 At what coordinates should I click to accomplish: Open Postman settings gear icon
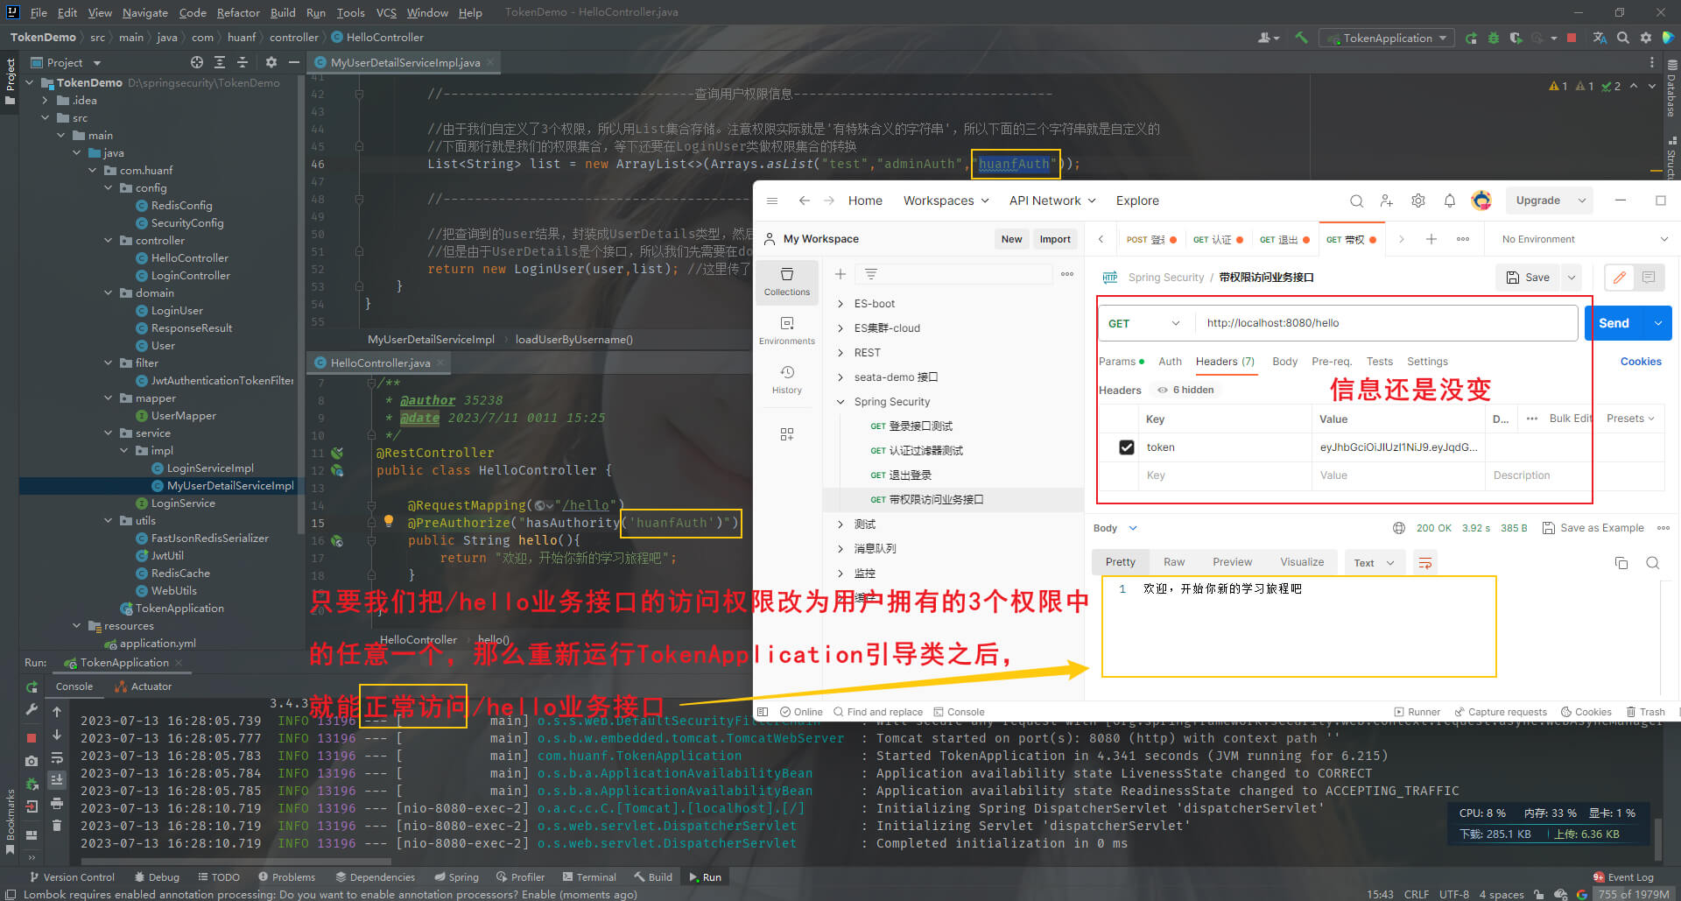tap(1418, 201)
